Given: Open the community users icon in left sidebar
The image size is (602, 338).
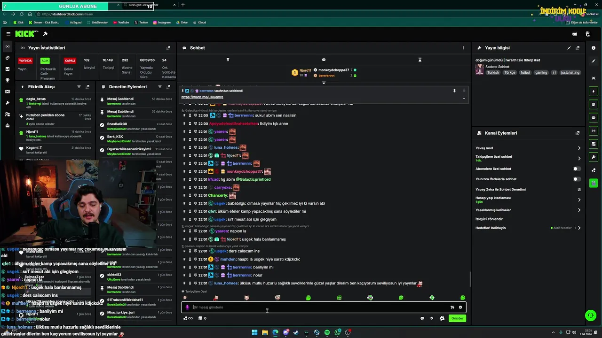Looking at the screenshot, I should (x=7, y=114).
